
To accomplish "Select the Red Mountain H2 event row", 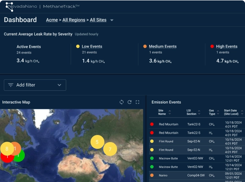I will (x=197, y=133).
